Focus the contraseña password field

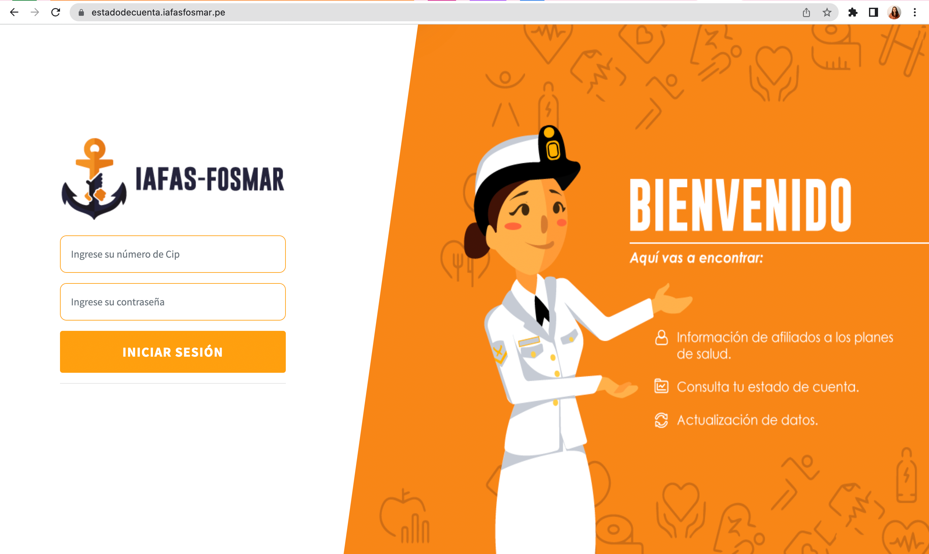[x=173, y=302]
